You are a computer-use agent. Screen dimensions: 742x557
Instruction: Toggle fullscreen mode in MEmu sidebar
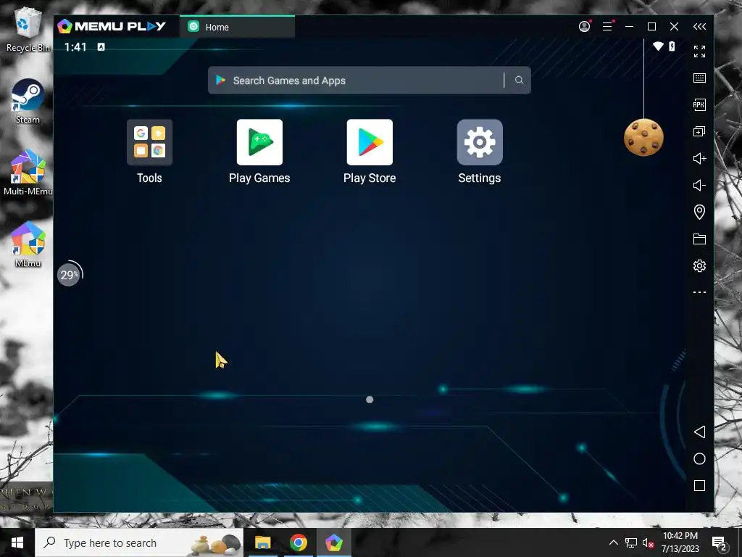click(699, 51)
